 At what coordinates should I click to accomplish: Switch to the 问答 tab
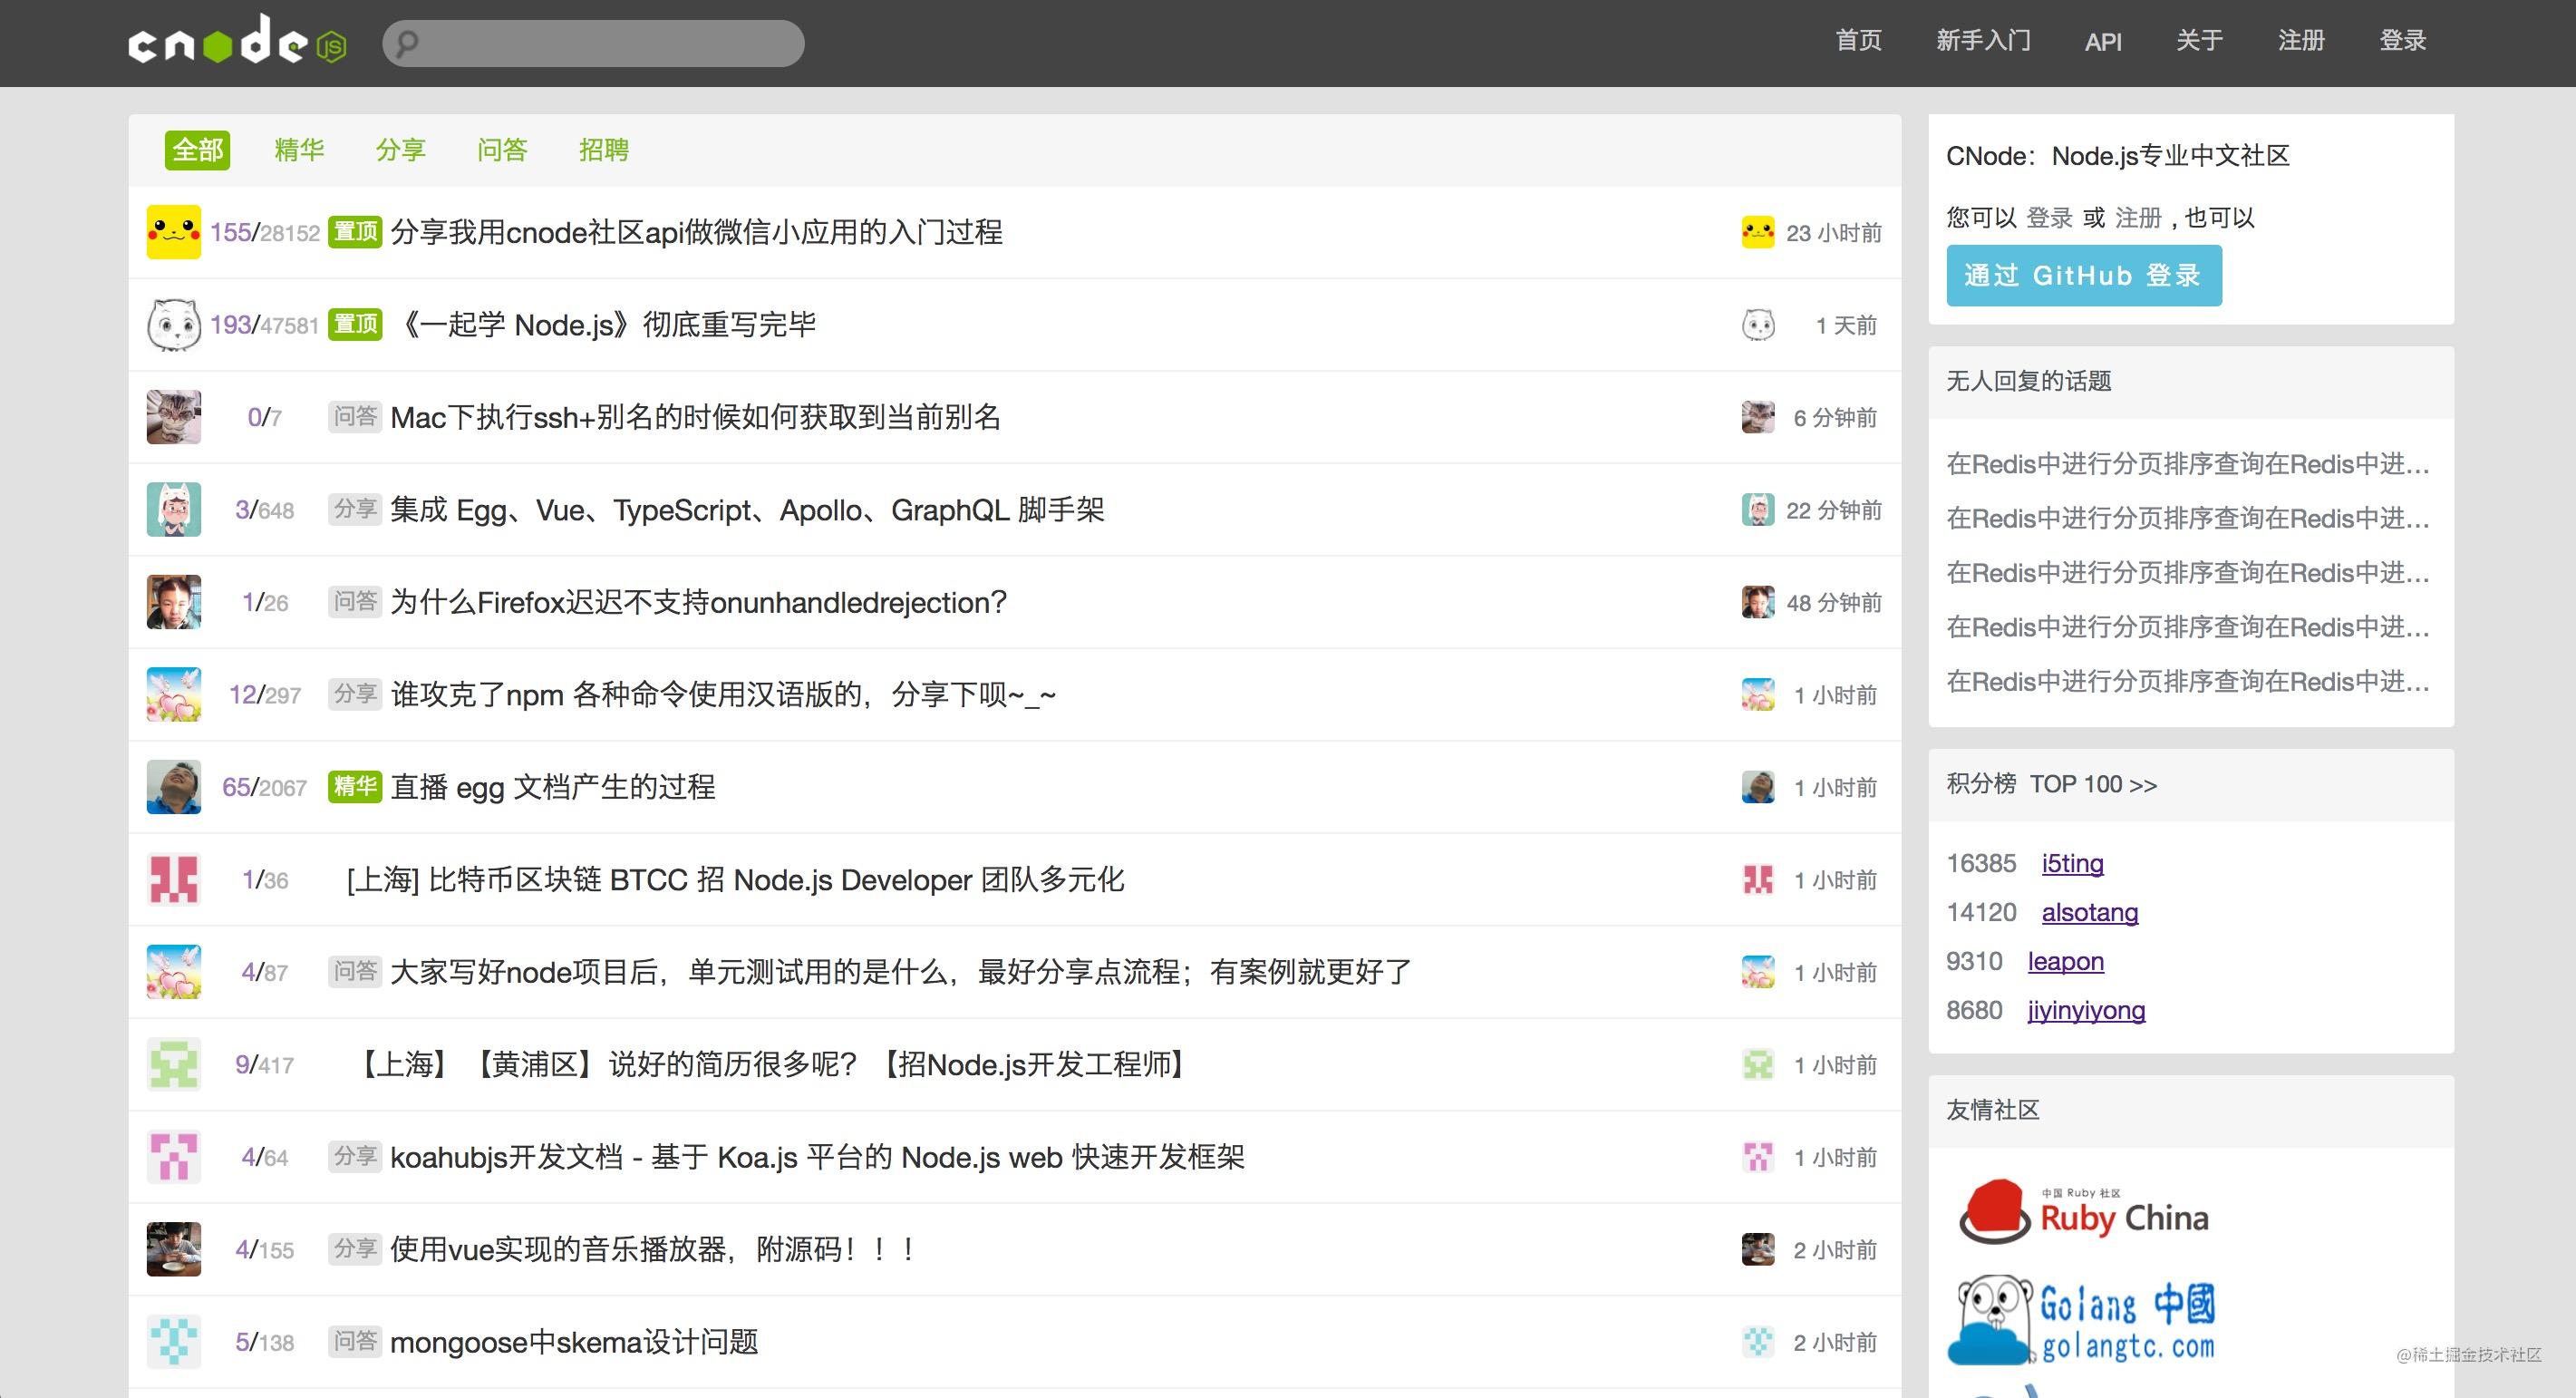(x=502, y=150)
